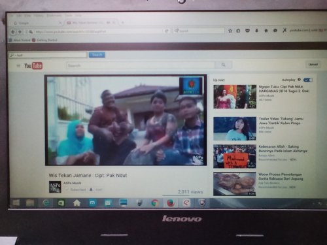Screen dimensions: 327x245
Task: Click the YouTube search input field
Action: tap(141, 65)
